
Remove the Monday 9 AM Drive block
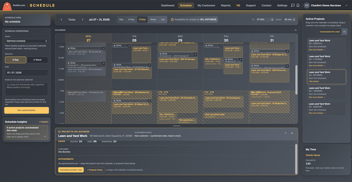point(104,48)
